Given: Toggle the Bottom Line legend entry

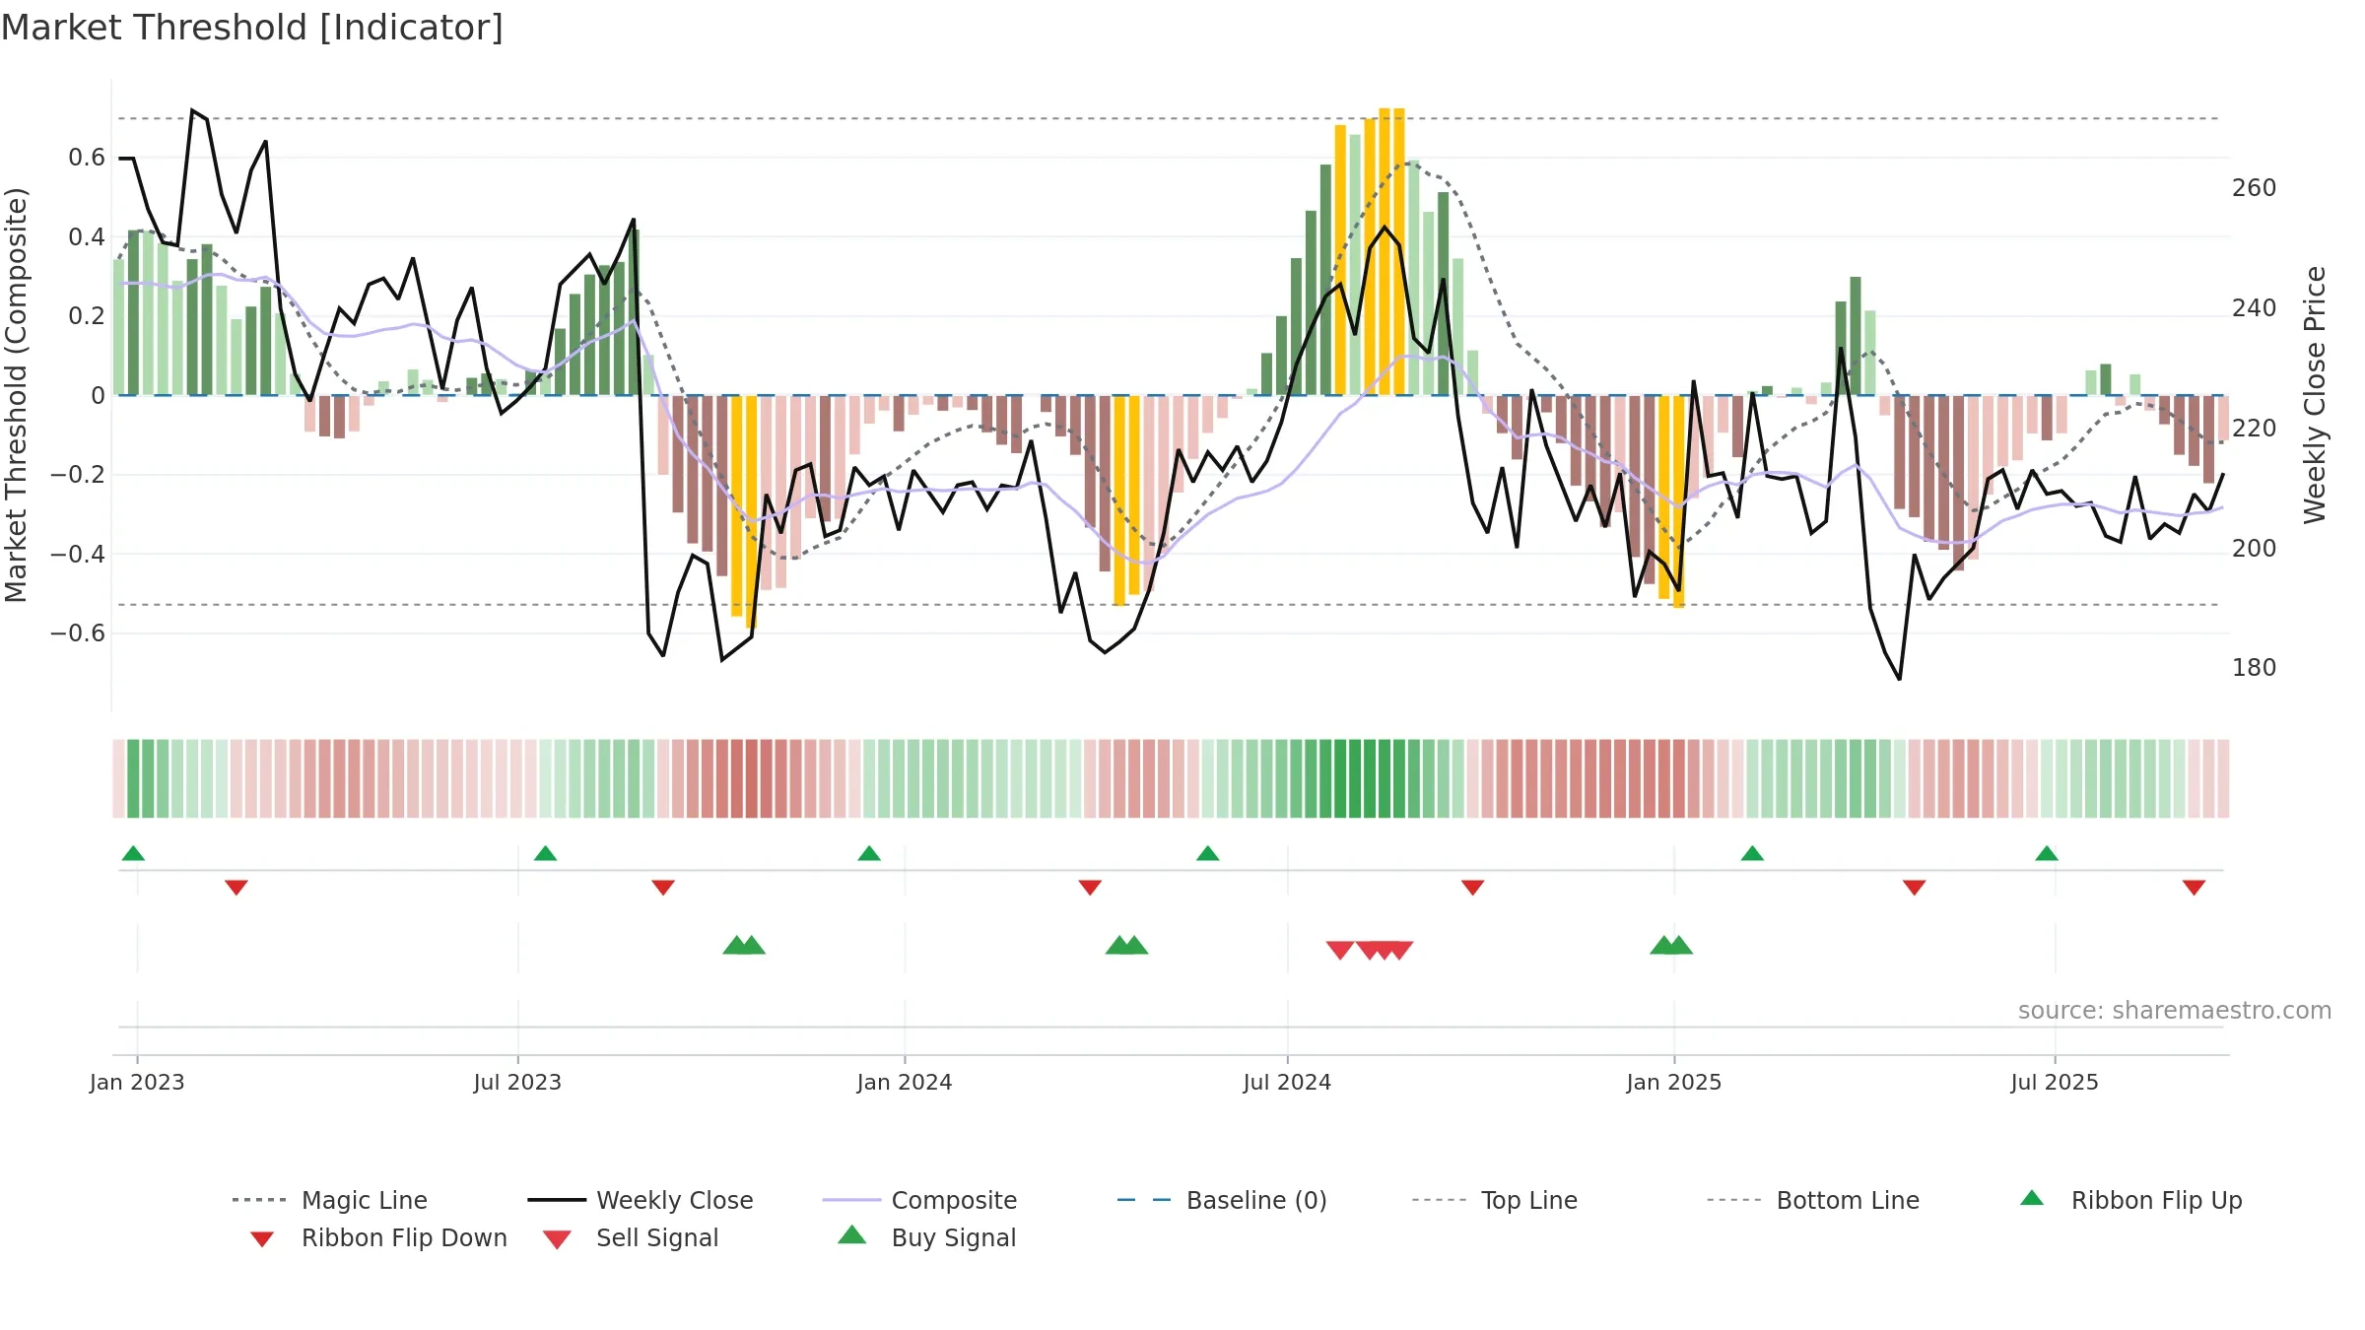Looking at the screenshot, I should [x=1813, y=1200].
